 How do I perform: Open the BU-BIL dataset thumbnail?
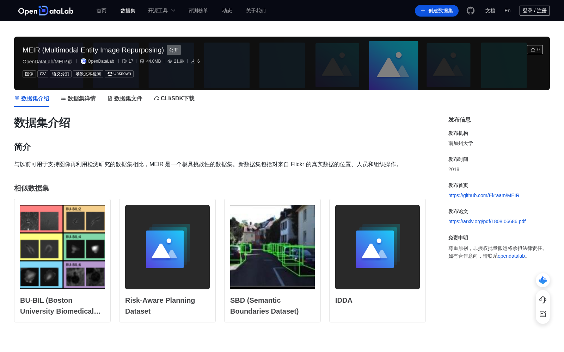62,247
